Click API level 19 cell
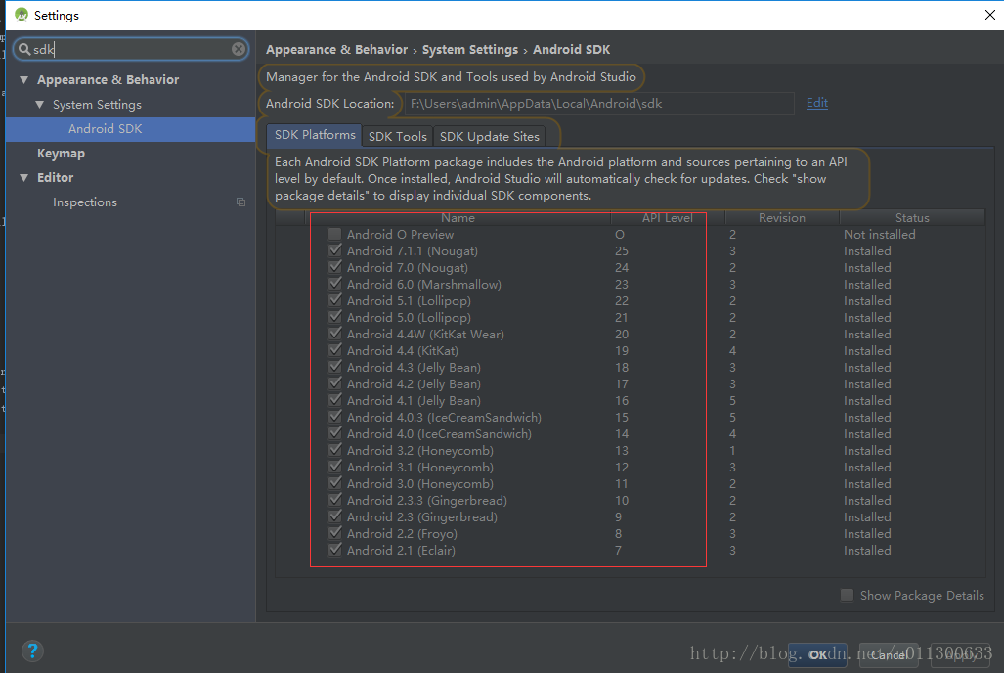The height and width of the screenshot is (673, 1004). tap(621, 350)
